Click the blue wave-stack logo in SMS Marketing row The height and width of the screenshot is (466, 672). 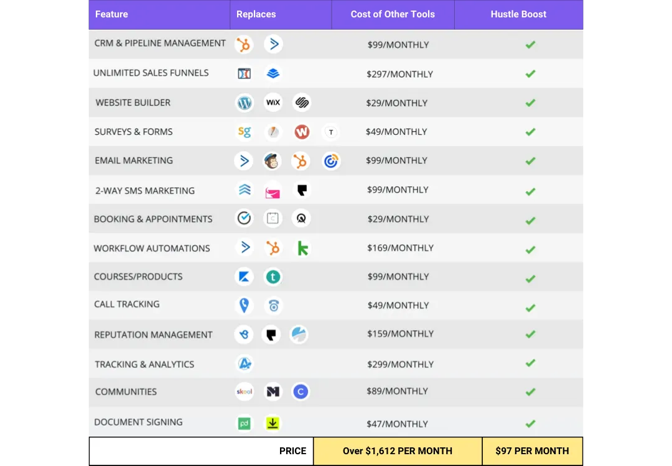(245, 190)
